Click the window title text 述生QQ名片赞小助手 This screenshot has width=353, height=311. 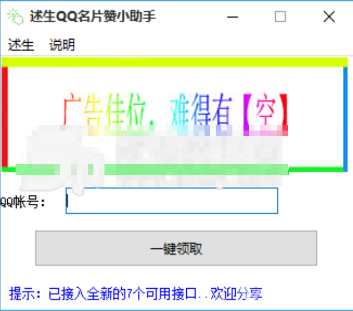(92, 17)
